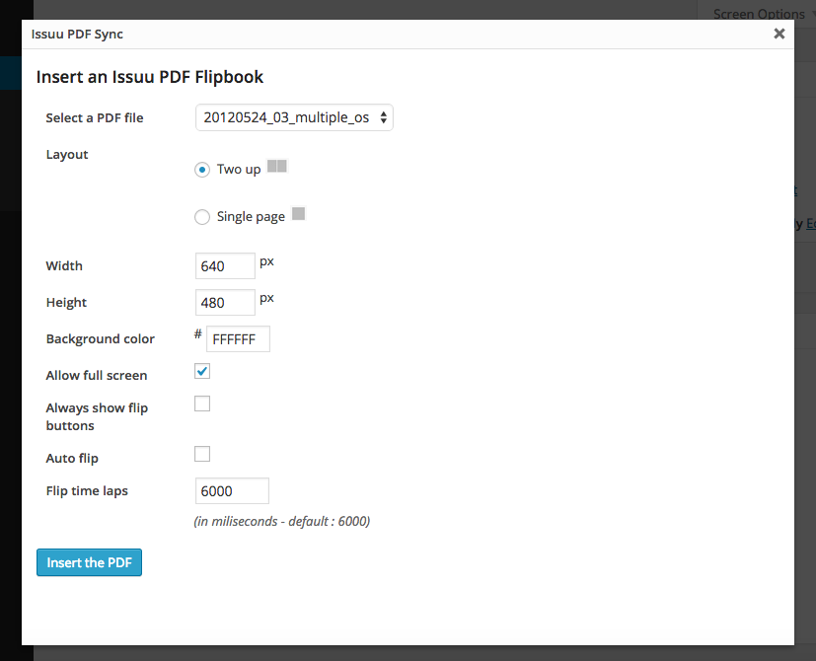The image size is (816, 661).
Task: Select the Two up radio button
Action: click(202, 170)
